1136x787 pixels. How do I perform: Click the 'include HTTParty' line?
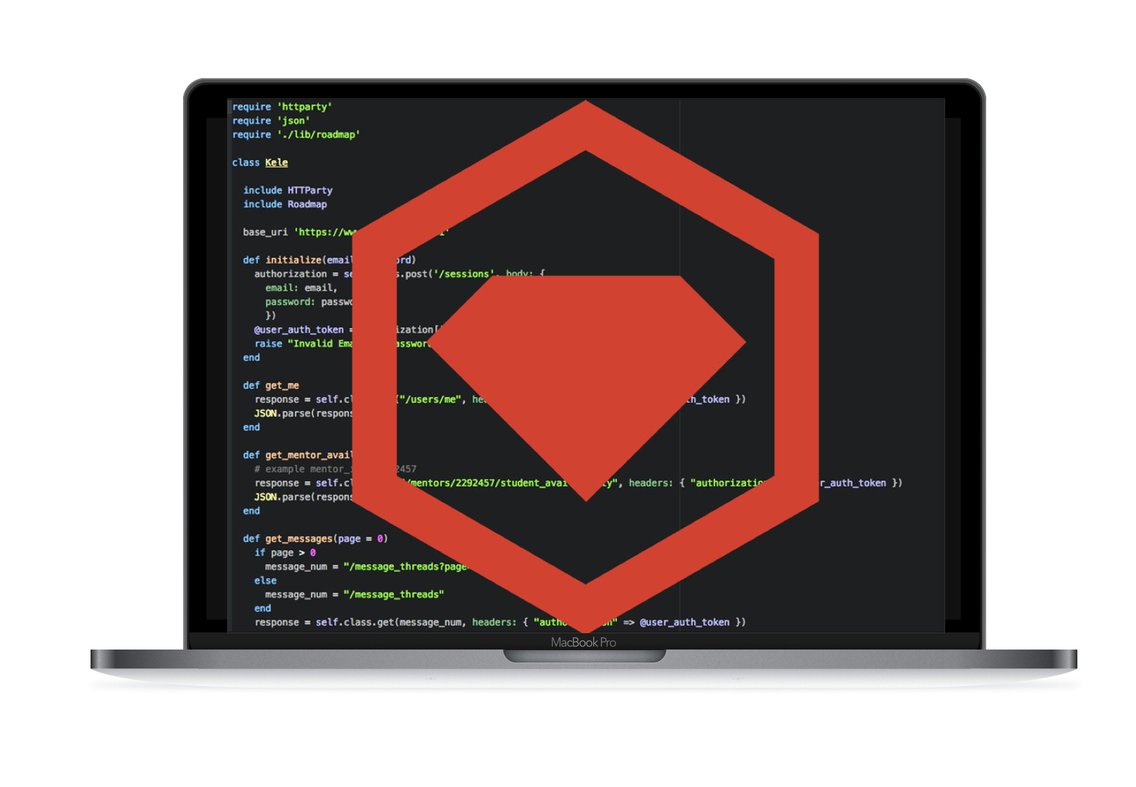[288, 190]
